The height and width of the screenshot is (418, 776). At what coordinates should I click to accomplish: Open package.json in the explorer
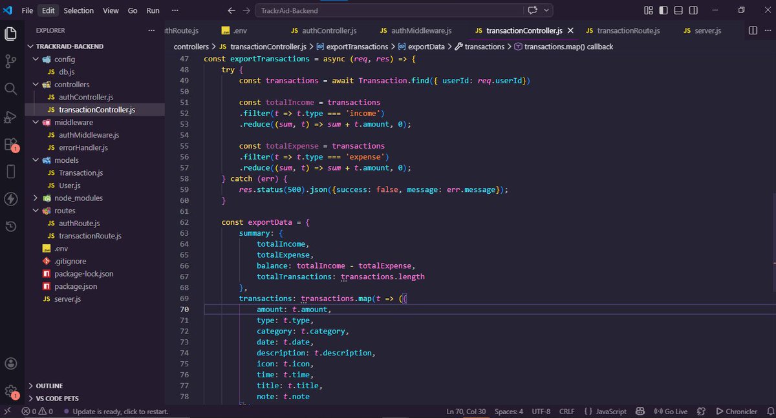click(76, 286)
